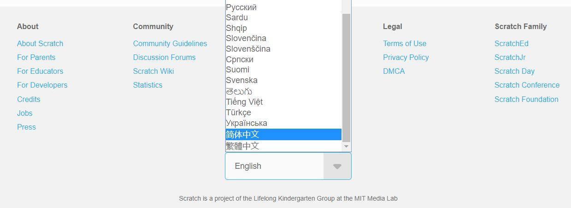Select Русский language option

(x=241, y=7)
